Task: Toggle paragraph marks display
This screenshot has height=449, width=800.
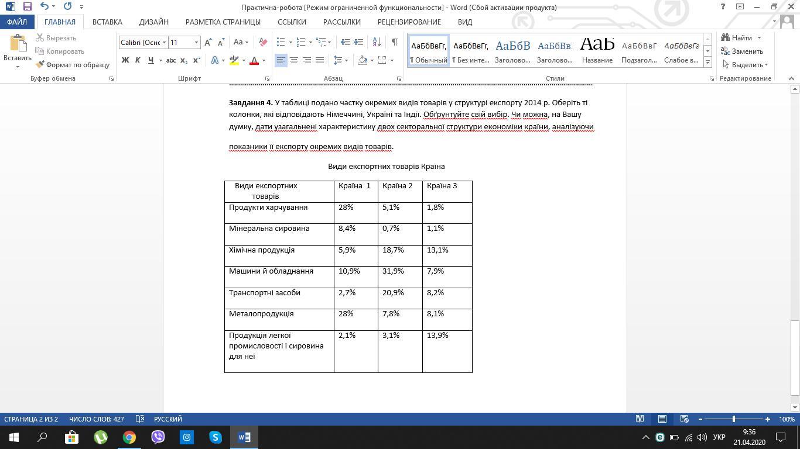Action: (394, 42)
